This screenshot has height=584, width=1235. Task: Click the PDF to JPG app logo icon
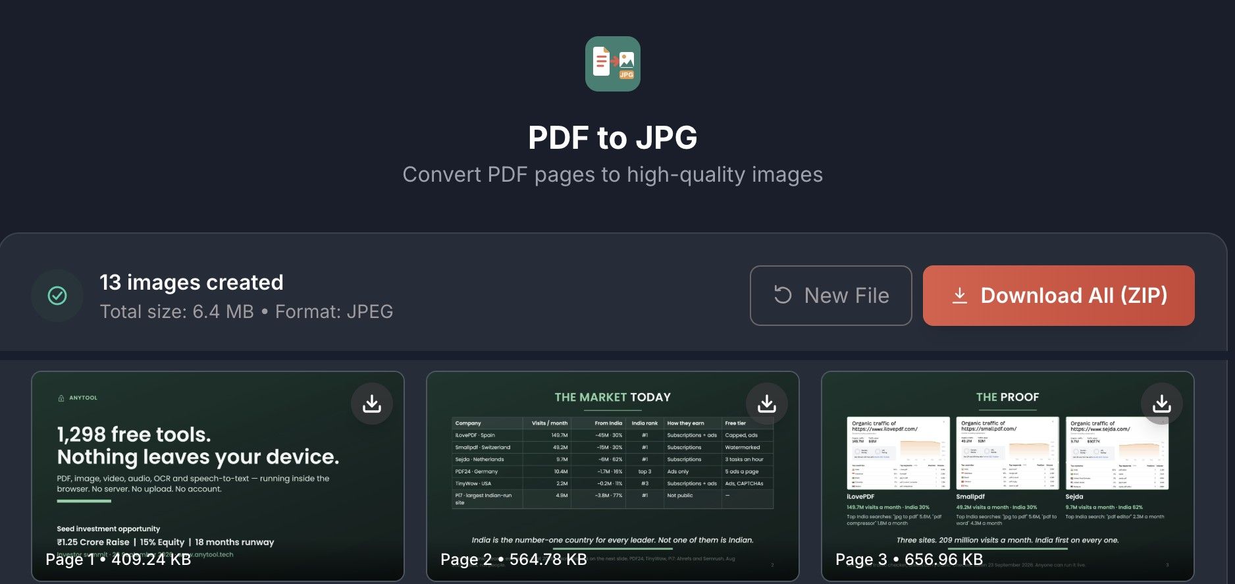coord(612,64)
